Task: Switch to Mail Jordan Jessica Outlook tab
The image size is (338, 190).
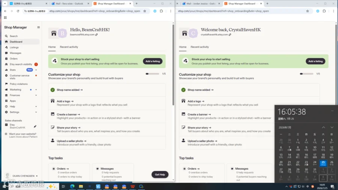Action: point(201,3)
